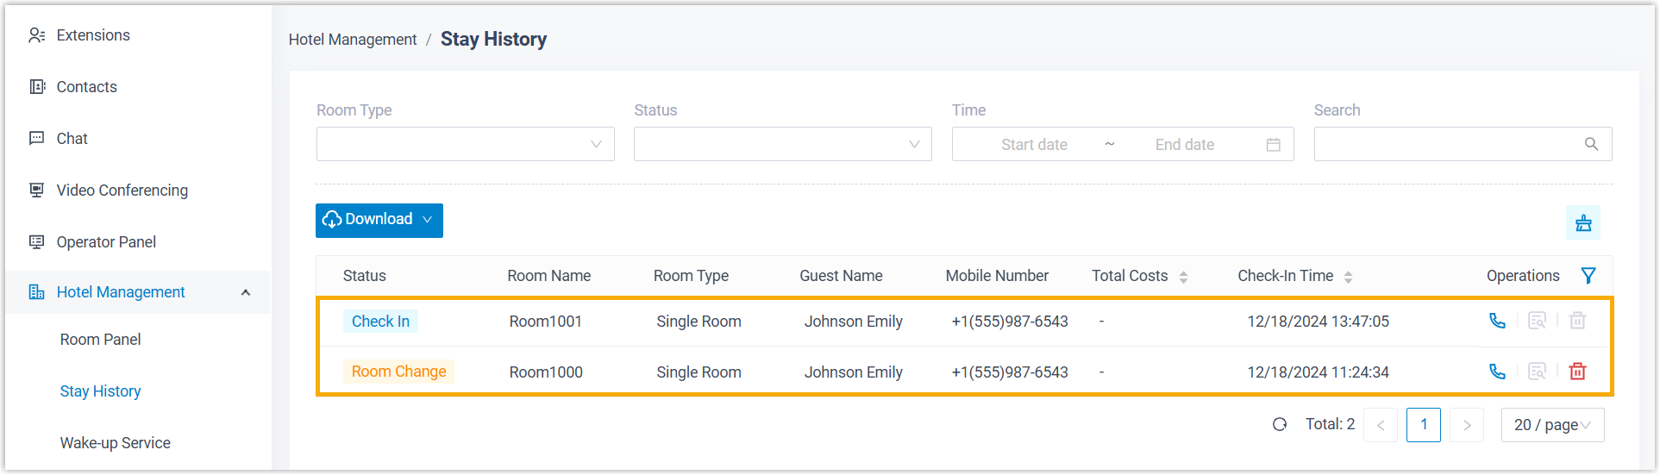Click the call icon for Room1001 row
The height and width of the screenshot is (475, 1660).
coord(1497,321)
